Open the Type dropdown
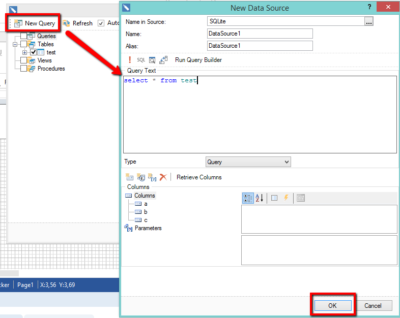This screenshot has width=400, height=318. pyautogui.click(x=248, y=162)
